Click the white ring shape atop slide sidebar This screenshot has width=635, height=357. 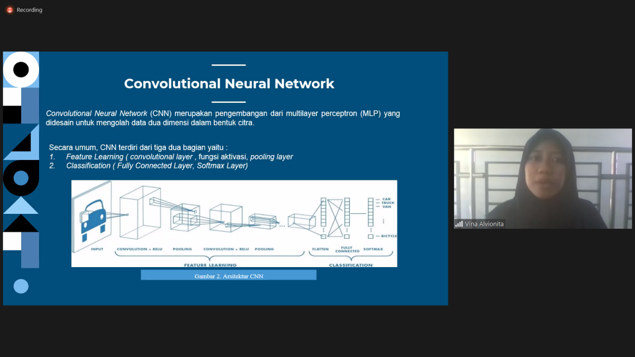point(21,70)
